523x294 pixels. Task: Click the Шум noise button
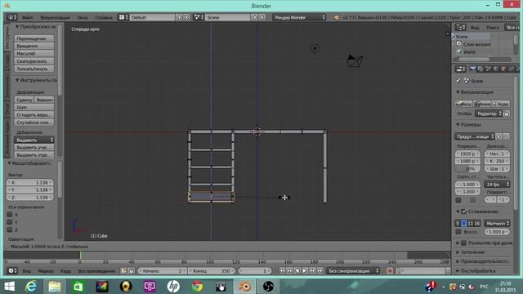[34, 107]
